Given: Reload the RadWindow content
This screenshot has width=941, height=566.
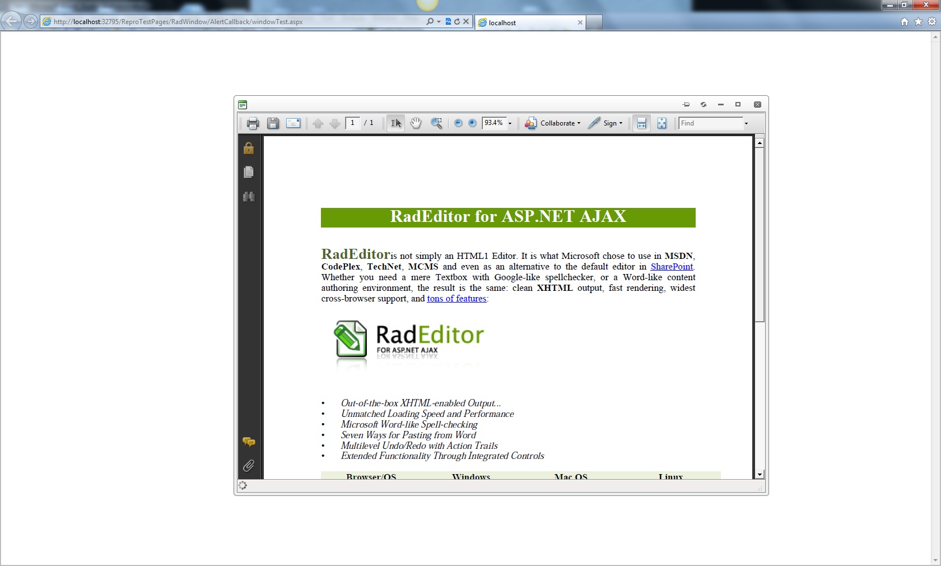Looking at the screenshot, I should [704, 105].
